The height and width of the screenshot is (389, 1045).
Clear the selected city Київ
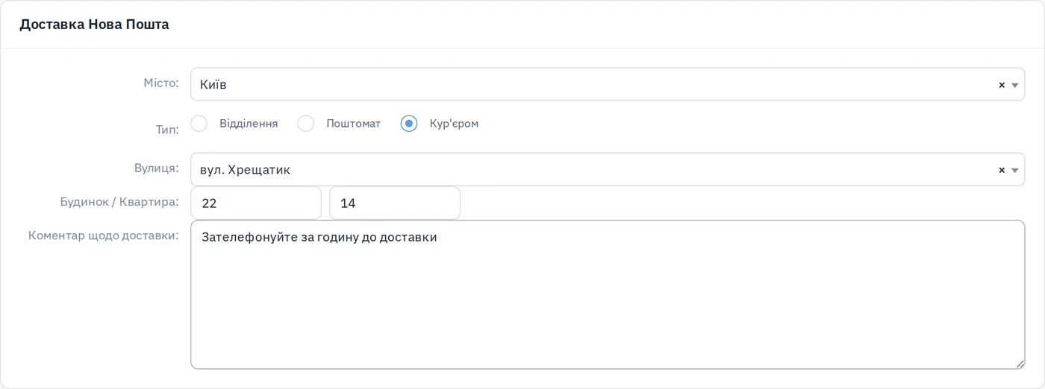coord(1002,85)
